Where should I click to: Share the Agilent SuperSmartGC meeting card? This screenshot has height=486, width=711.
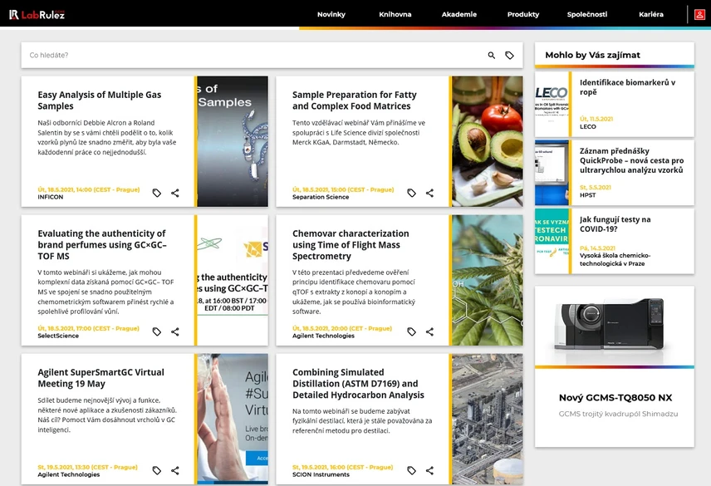click(x=175, y=471)
